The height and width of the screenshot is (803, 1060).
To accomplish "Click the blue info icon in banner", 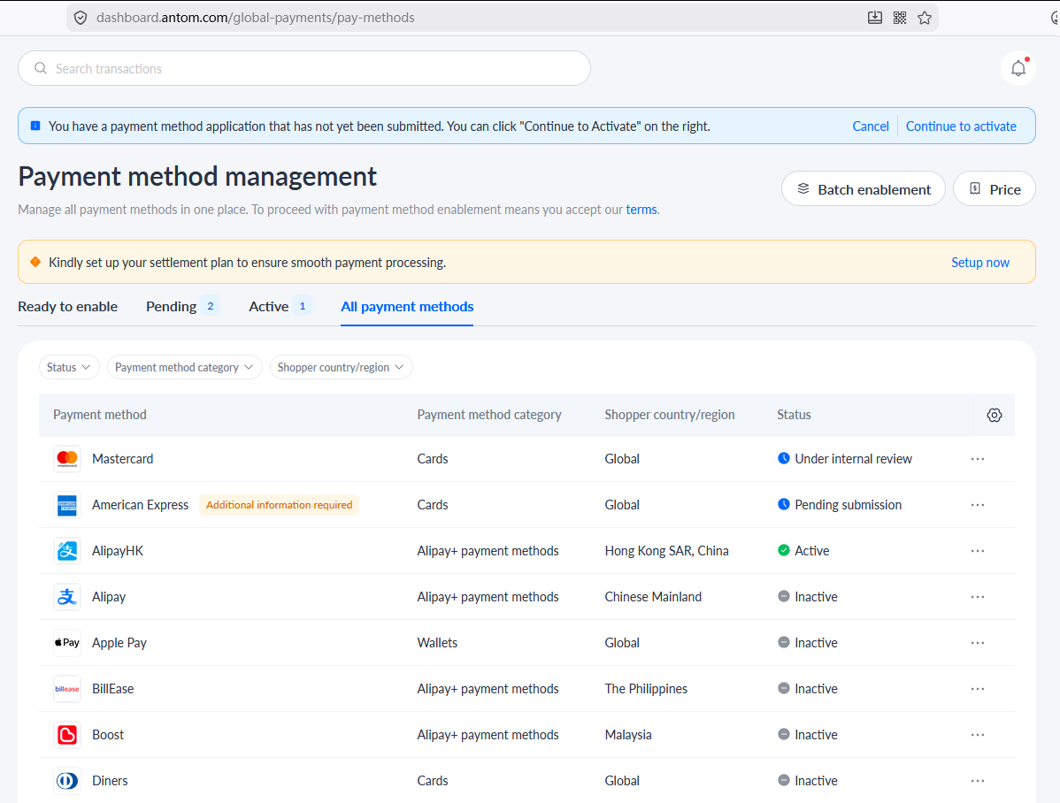I will [35, 126].
